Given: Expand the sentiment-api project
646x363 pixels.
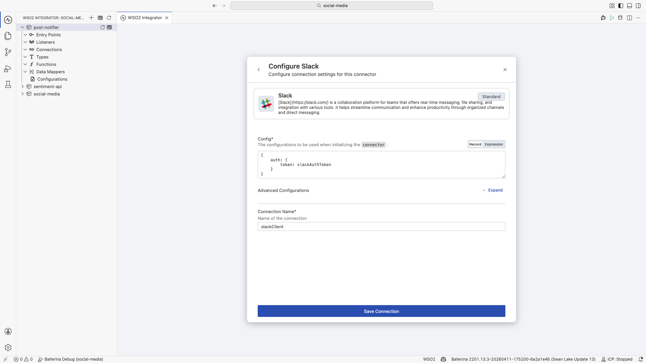Looking at the screenshot, I should click(23, 86).
